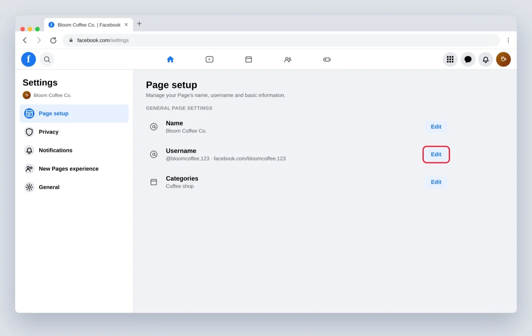Open the Messenger chat icon
This screenshot has height=336, width=532.
(x=468, y=59)
